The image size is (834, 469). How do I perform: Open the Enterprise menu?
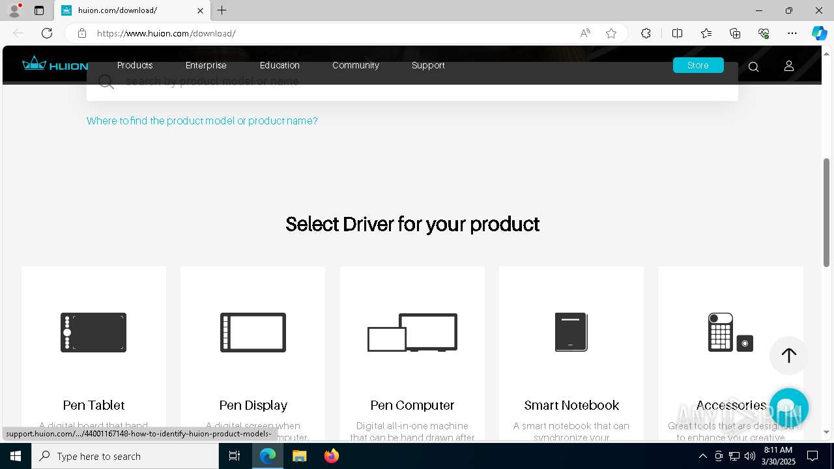(x=206, y=65)
